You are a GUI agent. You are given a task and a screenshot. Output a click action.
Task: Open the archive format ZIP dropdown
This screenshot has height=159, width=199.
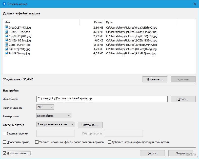click(x=45, y=107)
